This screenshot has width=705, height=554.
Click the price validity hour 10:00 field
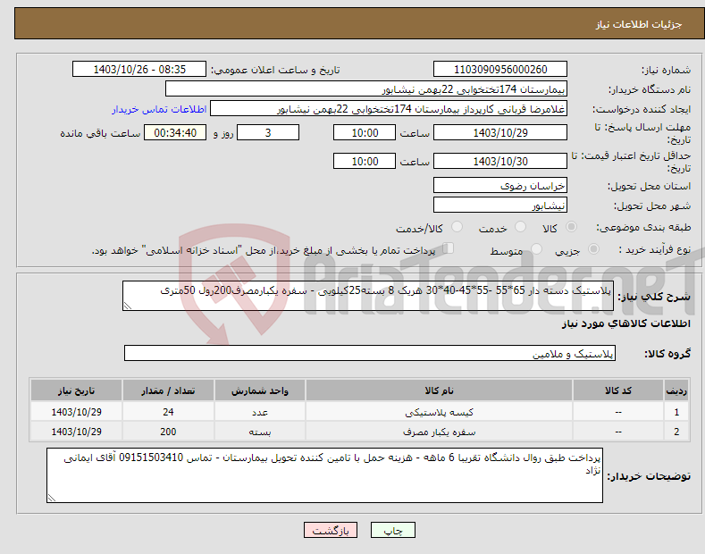(365, 161)
